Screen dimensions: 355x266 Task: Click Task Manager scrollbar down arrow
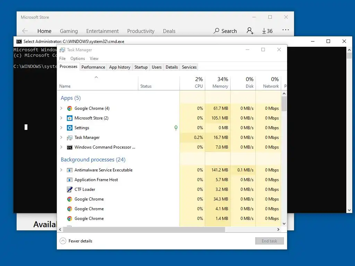pyautogui.click(x=284, y=224)
